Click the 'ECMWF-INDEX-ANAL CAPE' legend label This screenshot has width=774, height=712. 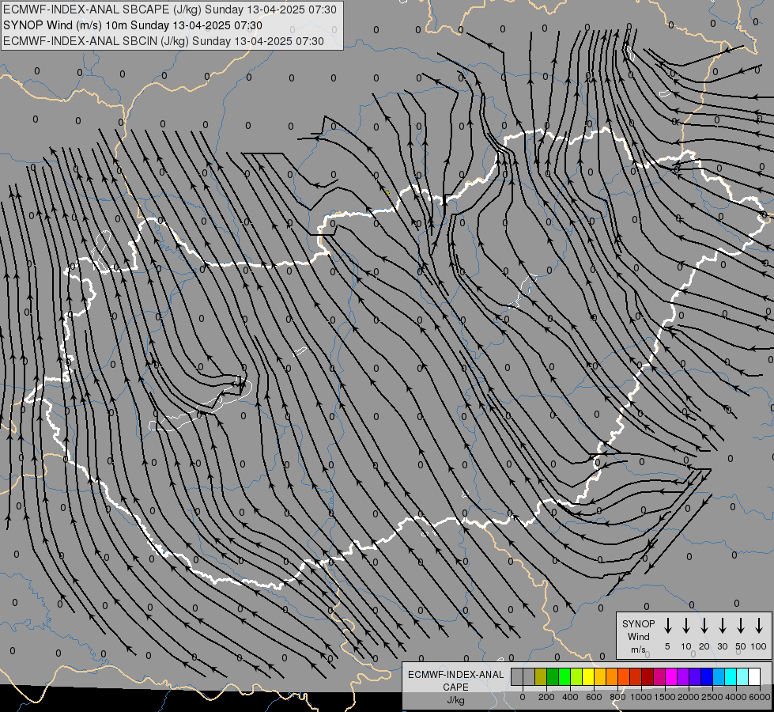click(x=455, y=681)
